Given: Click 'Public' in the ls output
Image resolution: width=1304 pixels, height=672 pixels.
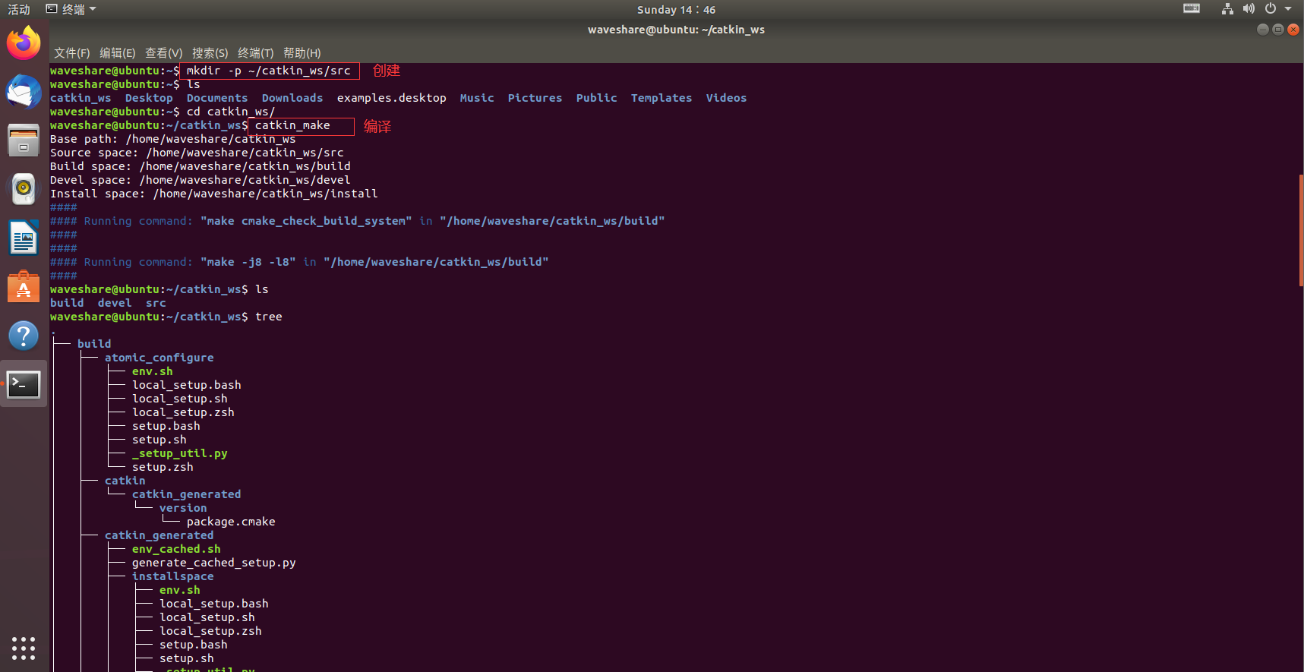Looking at the screenshot, I should click(x=597, y=98).
